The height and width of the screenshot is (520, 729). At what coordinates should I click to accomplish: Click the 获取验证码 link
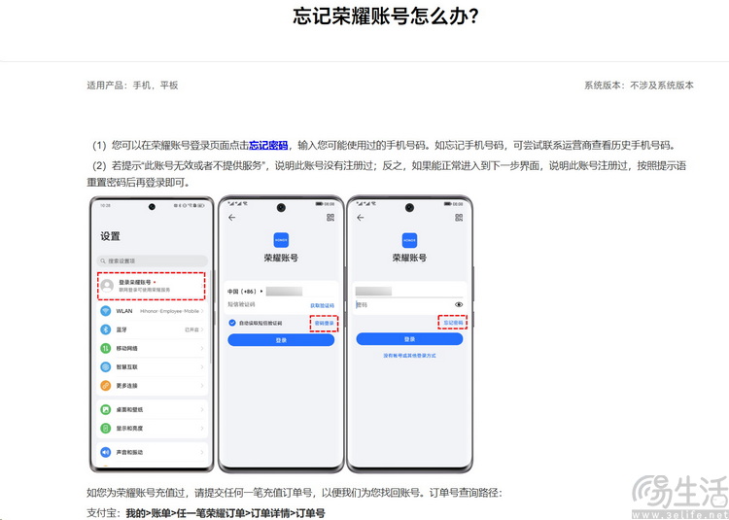(x=322, y=305)
